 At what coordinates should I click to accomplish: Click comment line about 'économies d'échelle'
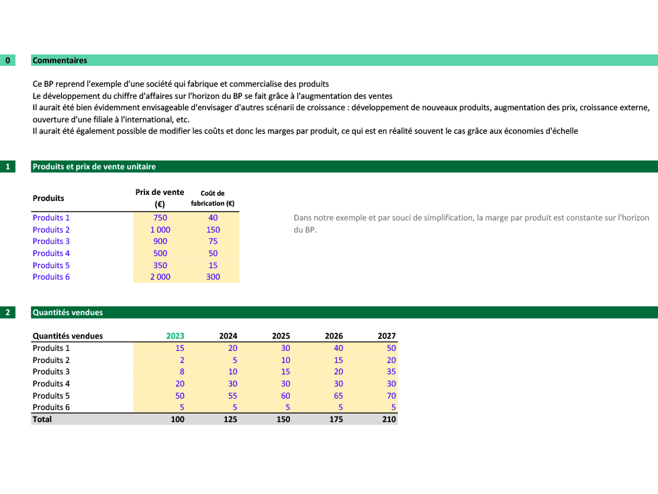pyautogui.click(x=305, y=131)
